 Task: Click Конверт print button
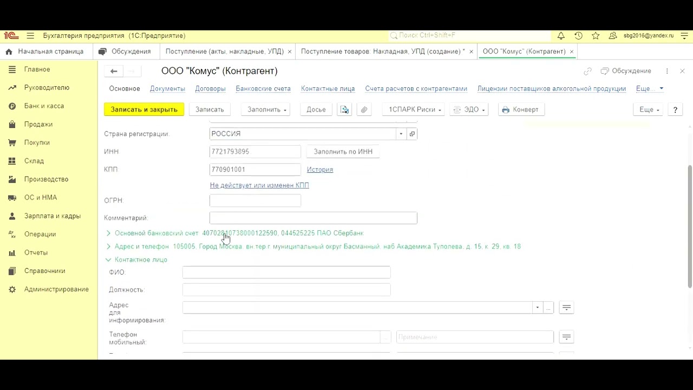520,109
